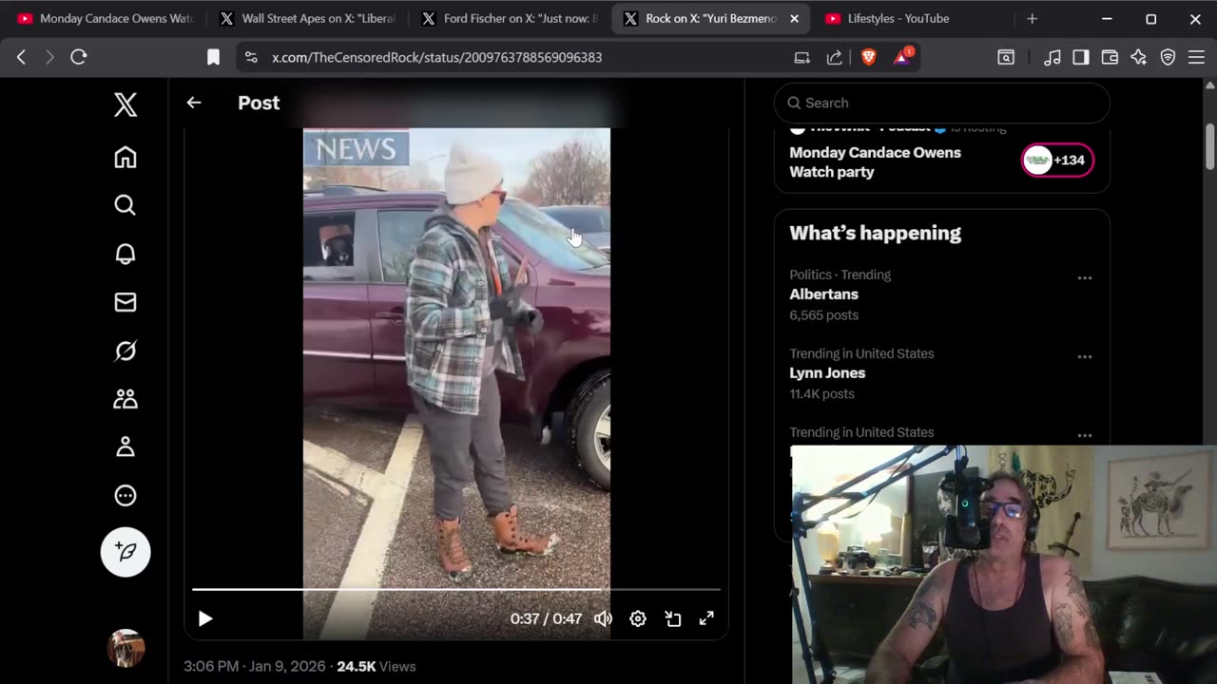Open More options circle in sidebar
Screen dimensions: 1217x684
tap(126, 496)
